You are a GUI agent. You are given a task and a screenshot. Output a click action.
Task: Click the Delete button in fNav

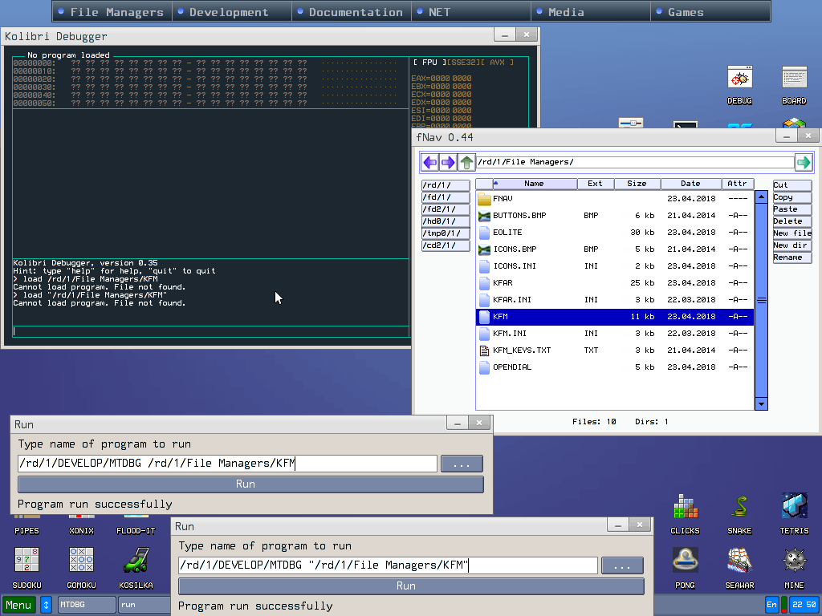click(791, 221)
